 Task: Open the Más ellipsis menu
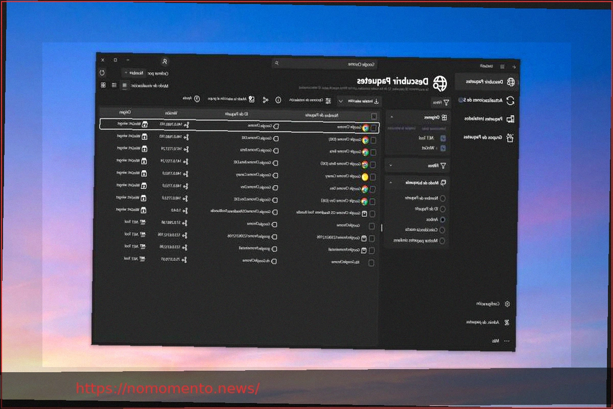click(x=501, y=340)
